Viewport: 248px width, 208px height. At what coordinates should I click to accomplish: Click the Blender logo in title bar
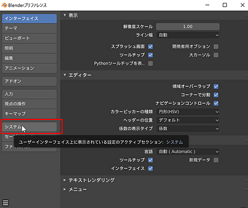tap(4, 5)
